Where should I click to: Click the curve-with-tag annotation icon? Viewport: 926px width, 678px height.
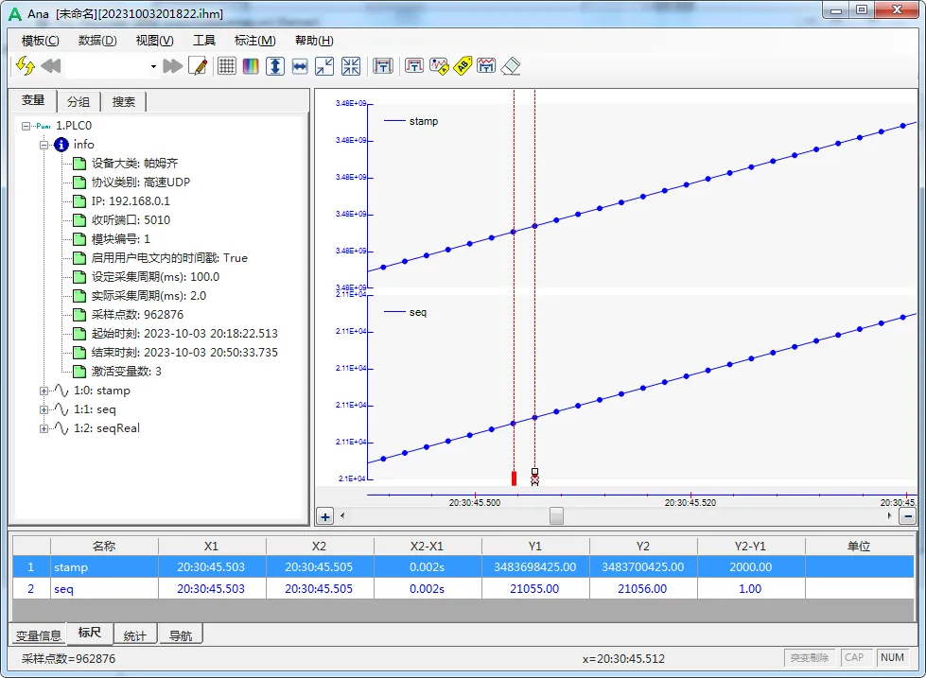point(439,65)
